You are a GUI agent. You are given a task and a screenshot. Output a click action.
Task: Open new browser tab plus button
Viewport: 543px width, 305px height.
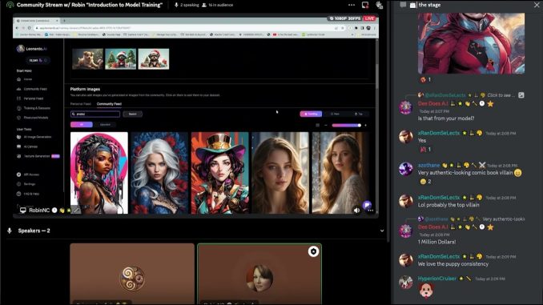click(x=64, y=21)
